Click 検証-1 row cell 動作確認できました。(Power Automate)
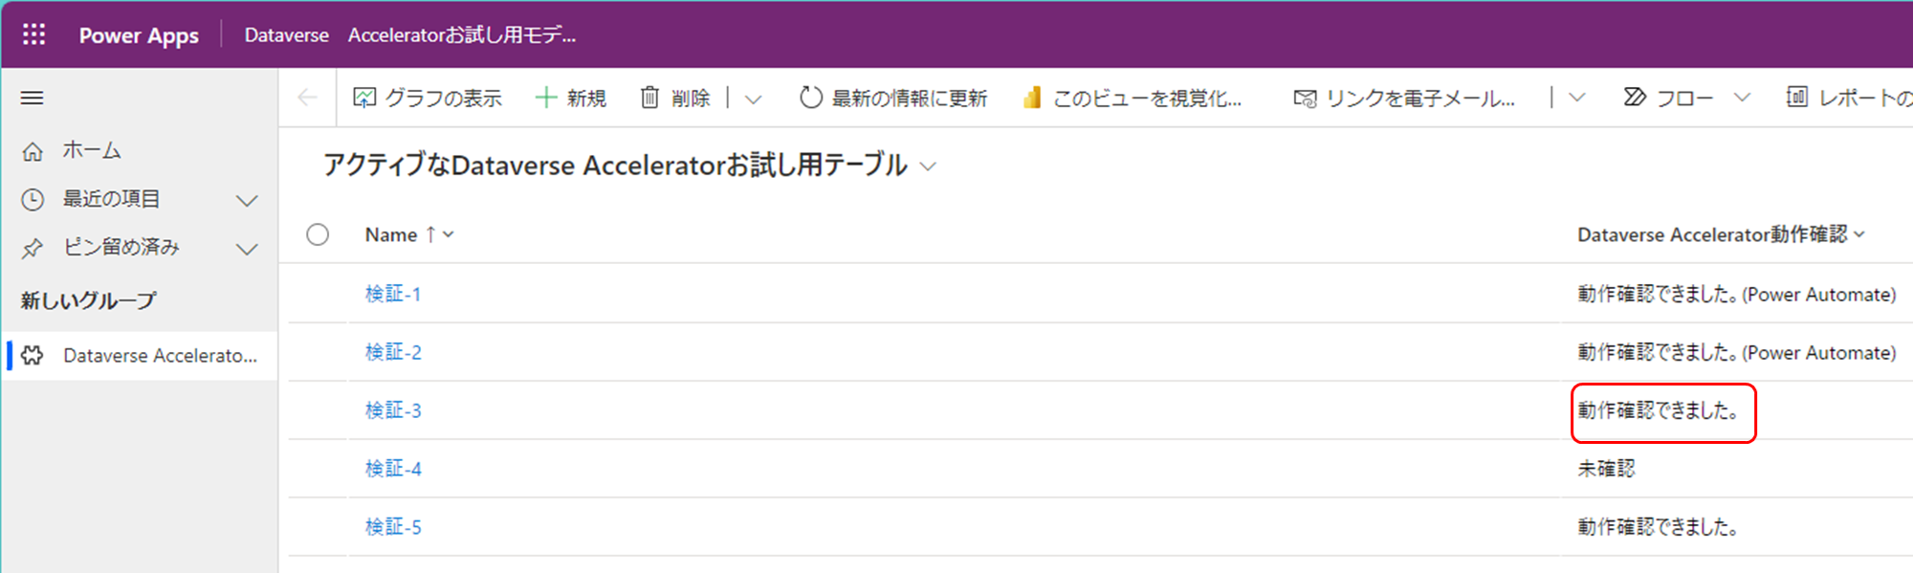Viewport: 1913px width, 573px height. pyautogui.click(x=1737, y=294)
